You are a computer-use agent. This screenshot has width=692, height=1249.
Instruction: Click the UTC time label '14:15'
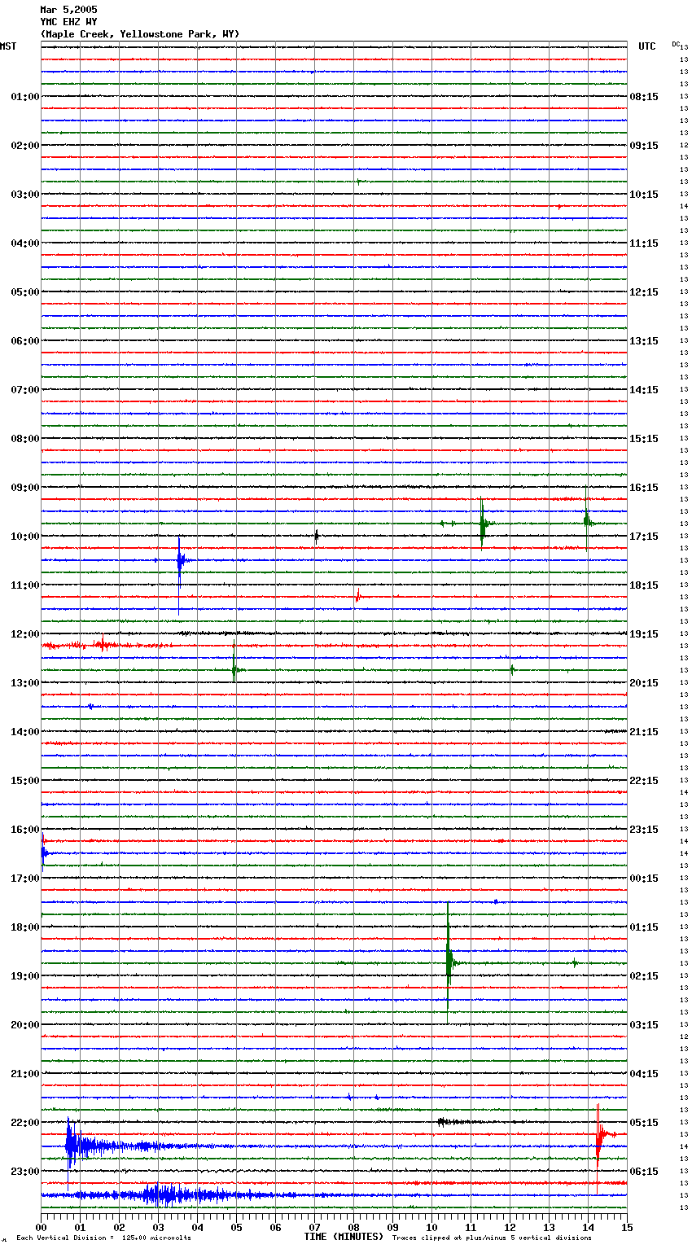[x=644, y=390]
